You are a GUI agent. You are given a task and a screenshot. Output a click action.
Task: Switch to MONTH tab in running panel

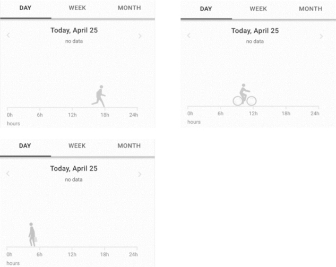tap(130, 8)
